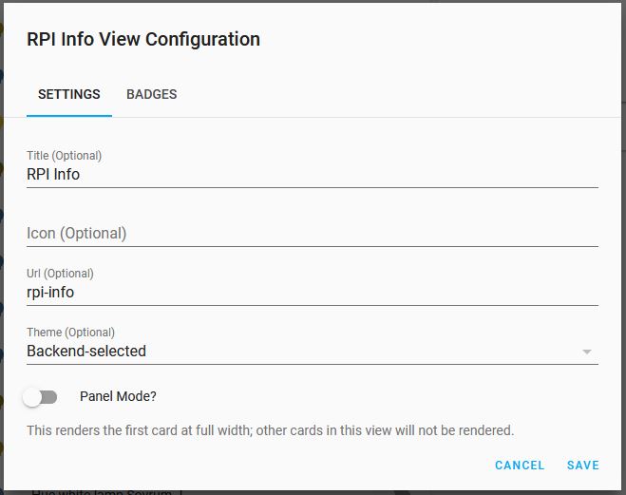This screenshot has height=495, width=626.
Task: Click the Backend-selected theme value
Action: (x=86, y=352)
